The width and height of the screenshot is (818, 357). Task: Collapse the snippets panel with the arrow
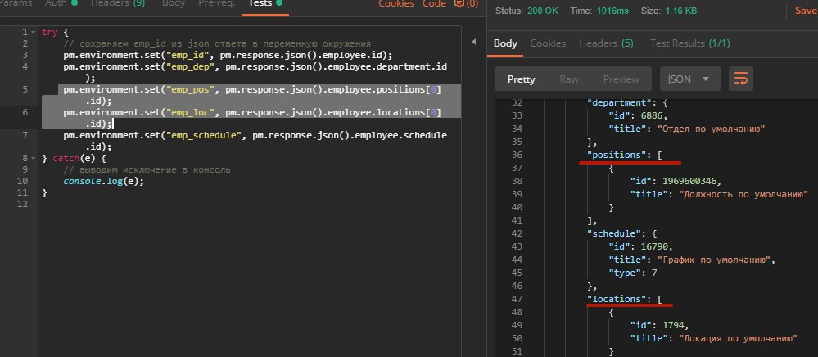[474, 42]
